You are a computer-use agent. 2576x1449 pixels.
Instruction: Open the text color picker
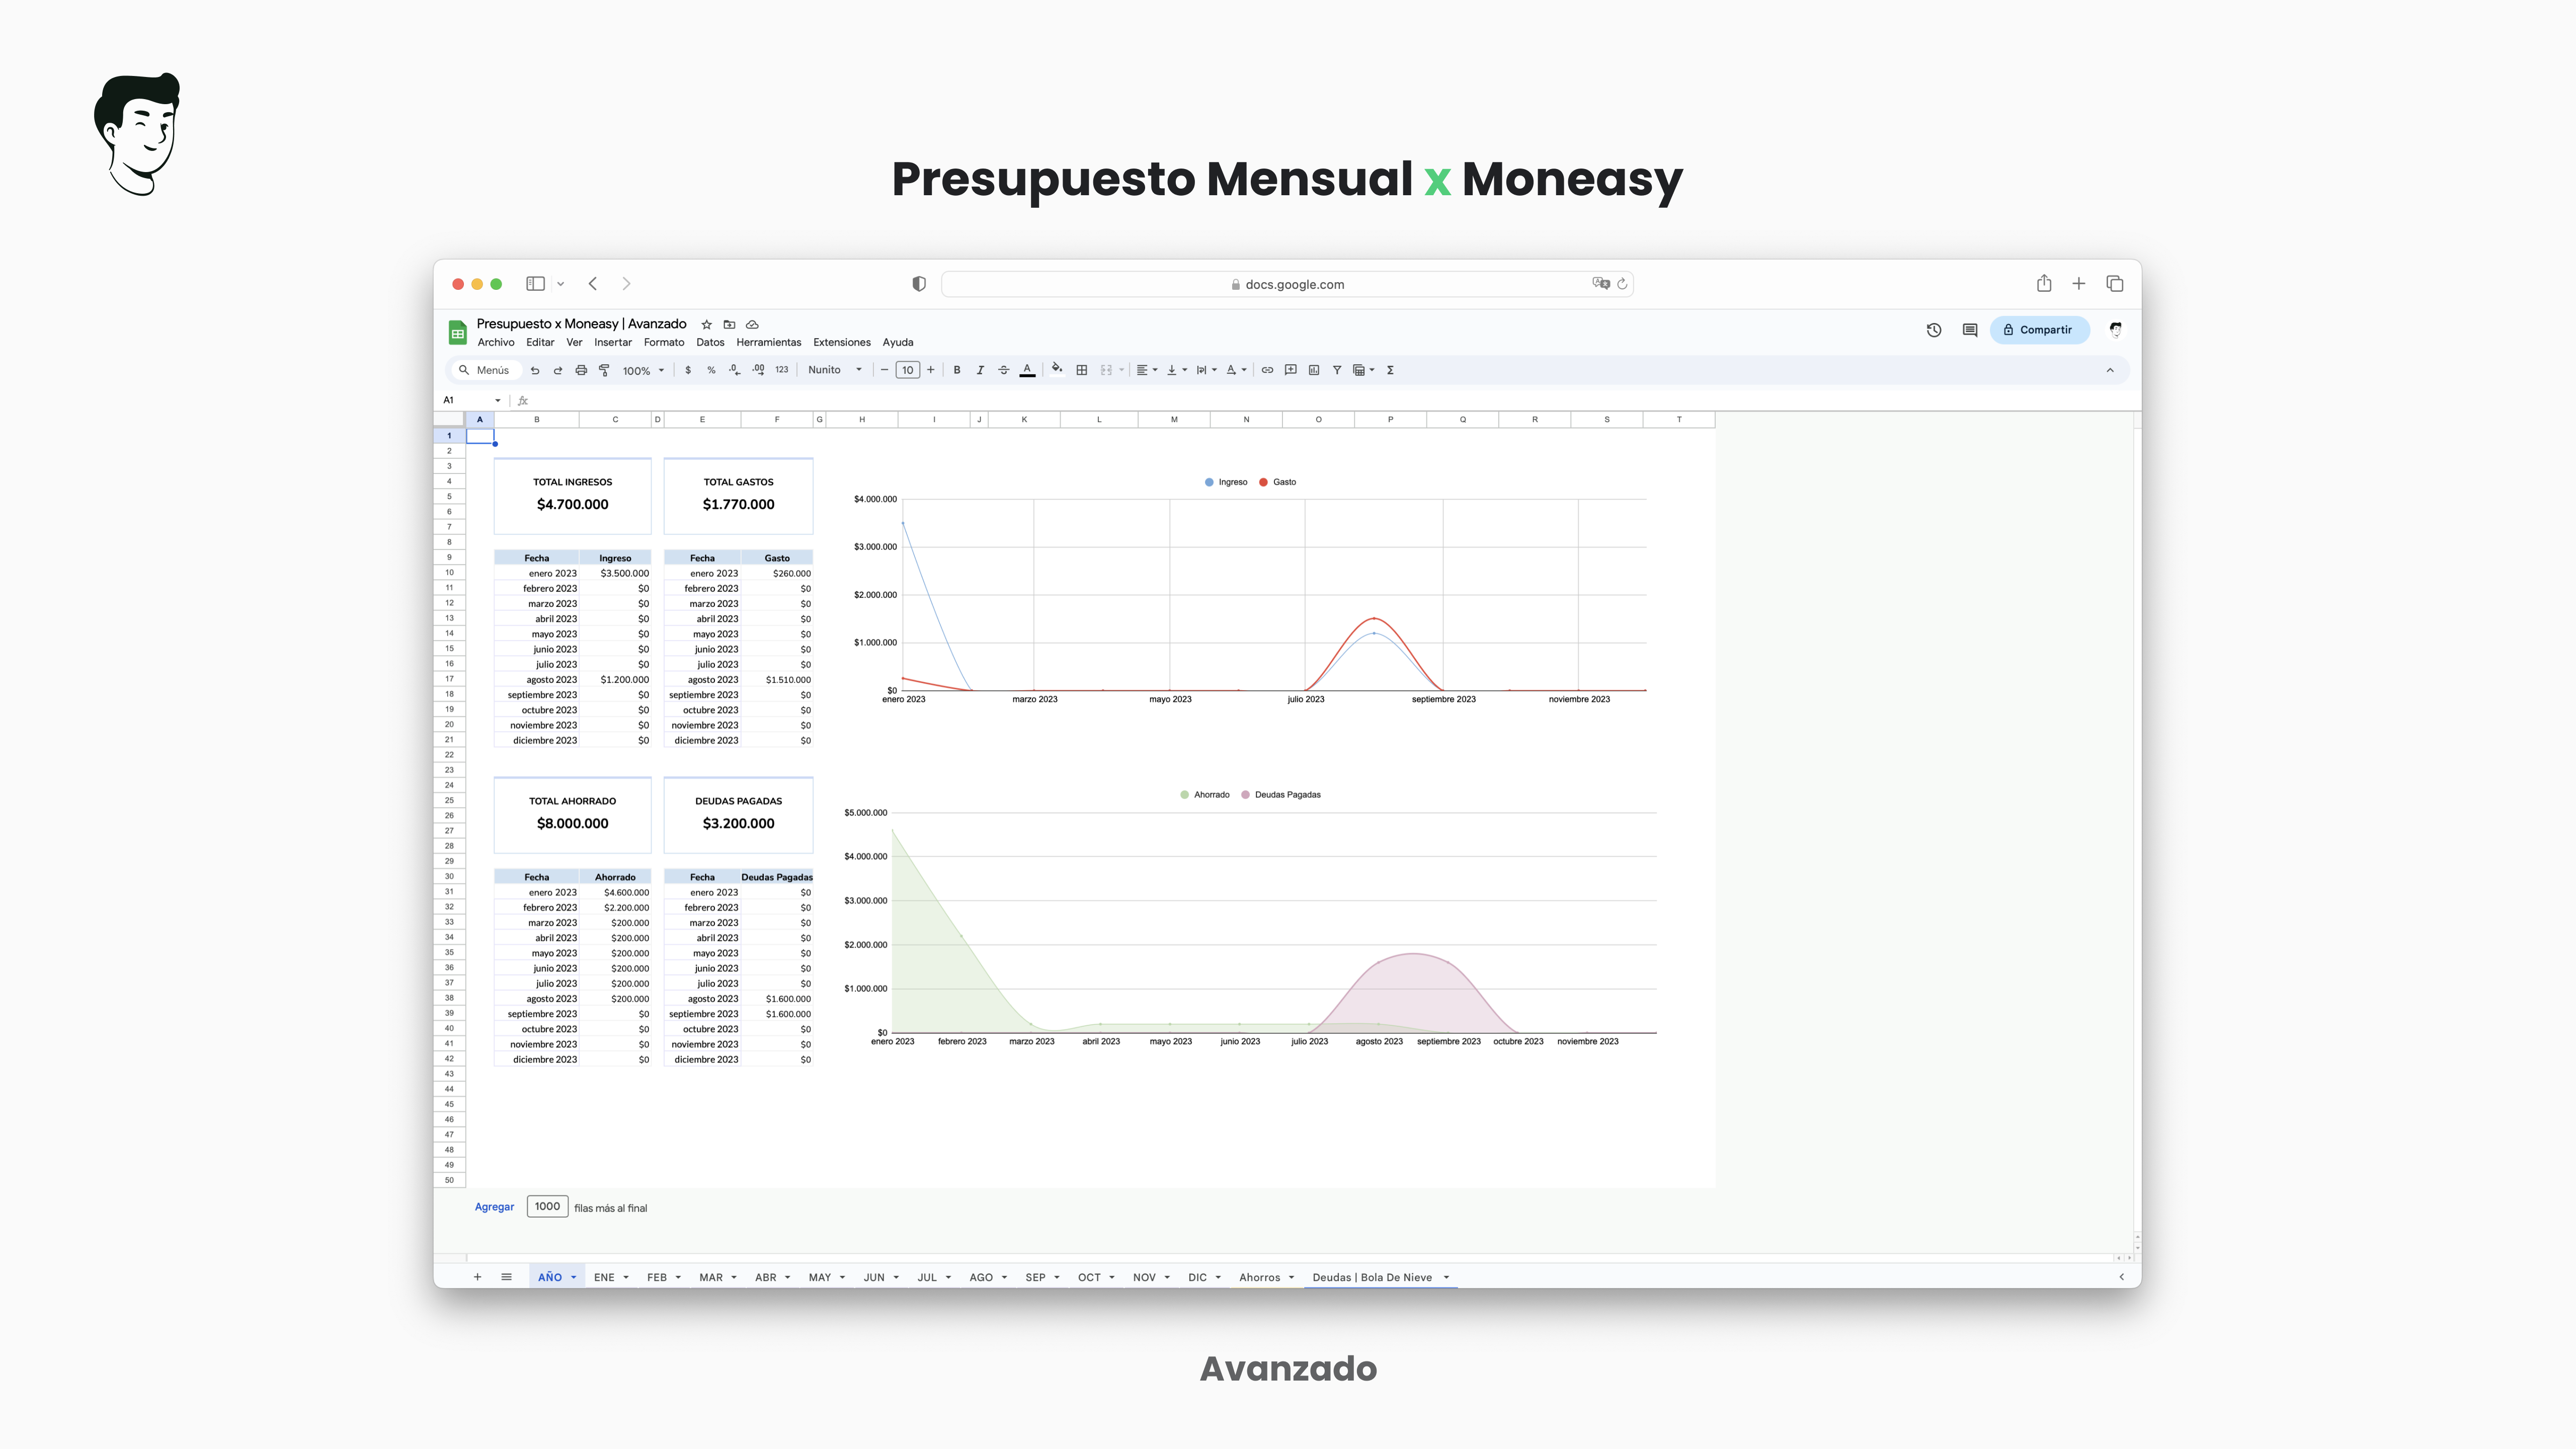pos(1027,370)
